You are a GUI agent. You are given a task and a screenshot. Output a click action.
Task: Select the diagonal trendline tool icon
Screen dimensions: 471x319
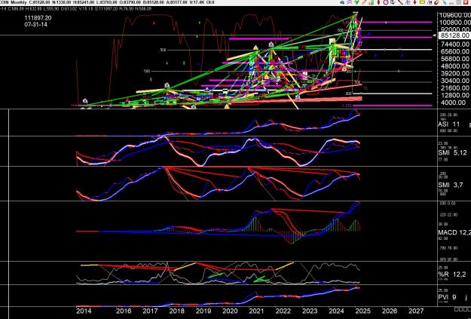point(401,2)
